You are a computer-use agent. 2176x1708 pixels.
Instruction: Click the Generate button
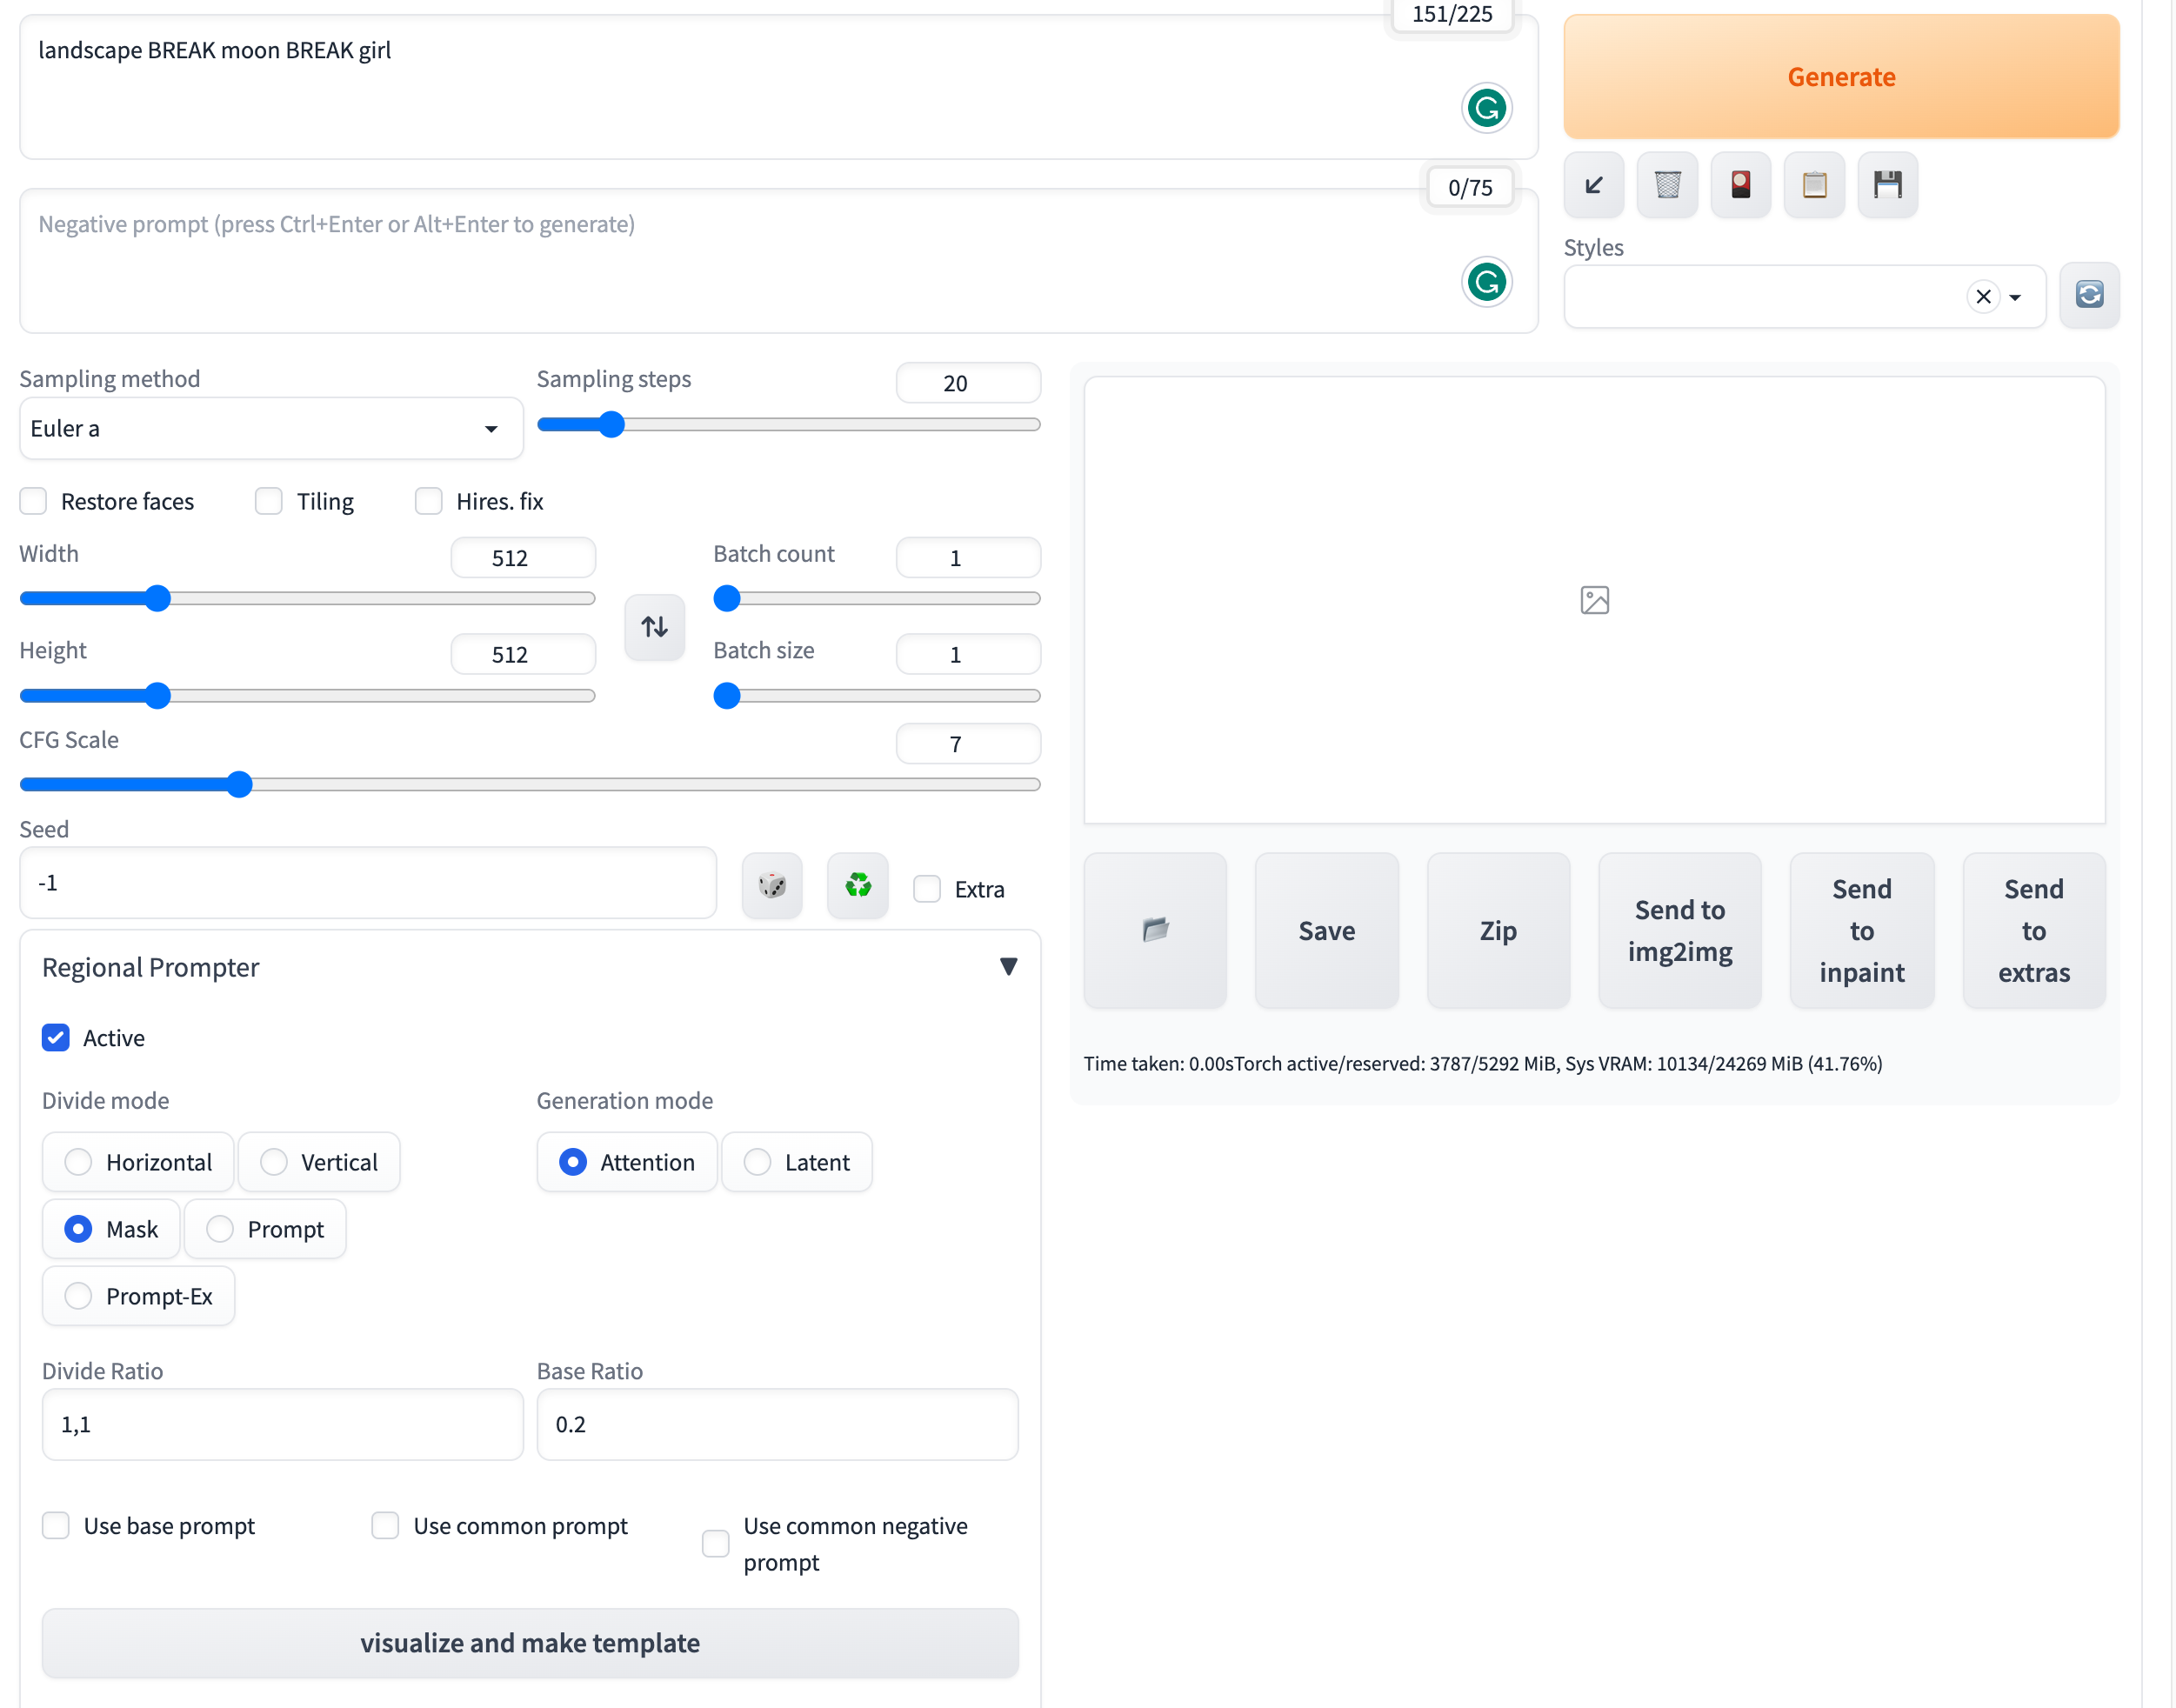pyautogui.click(x=1840, y=77)
